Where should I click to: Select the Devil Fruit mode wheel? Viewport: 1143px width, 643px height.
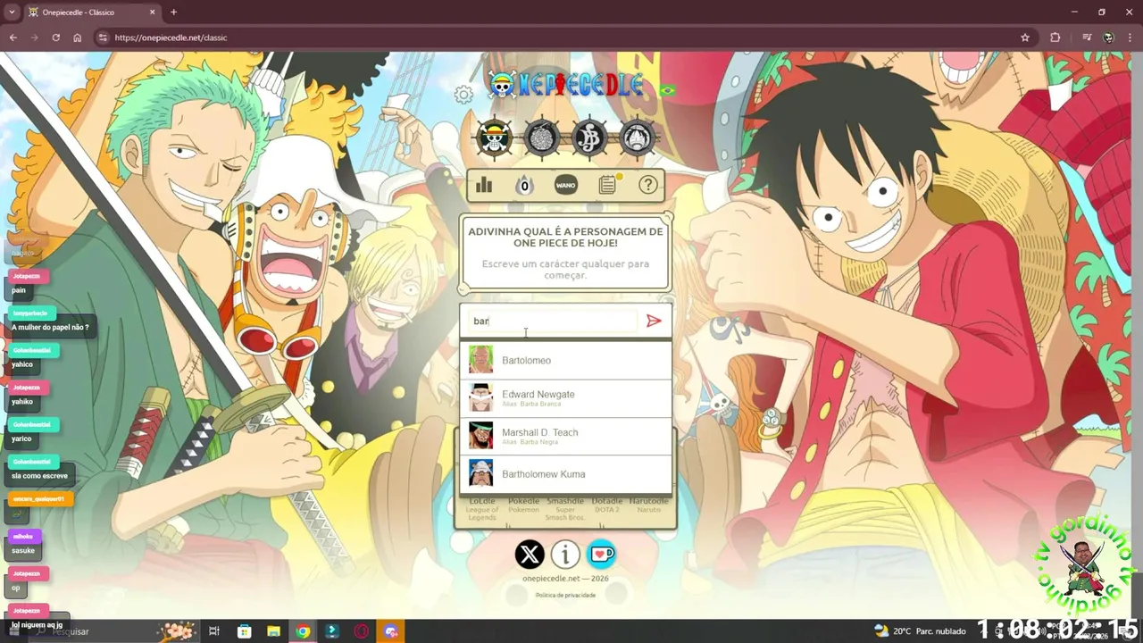coord(542,138)
